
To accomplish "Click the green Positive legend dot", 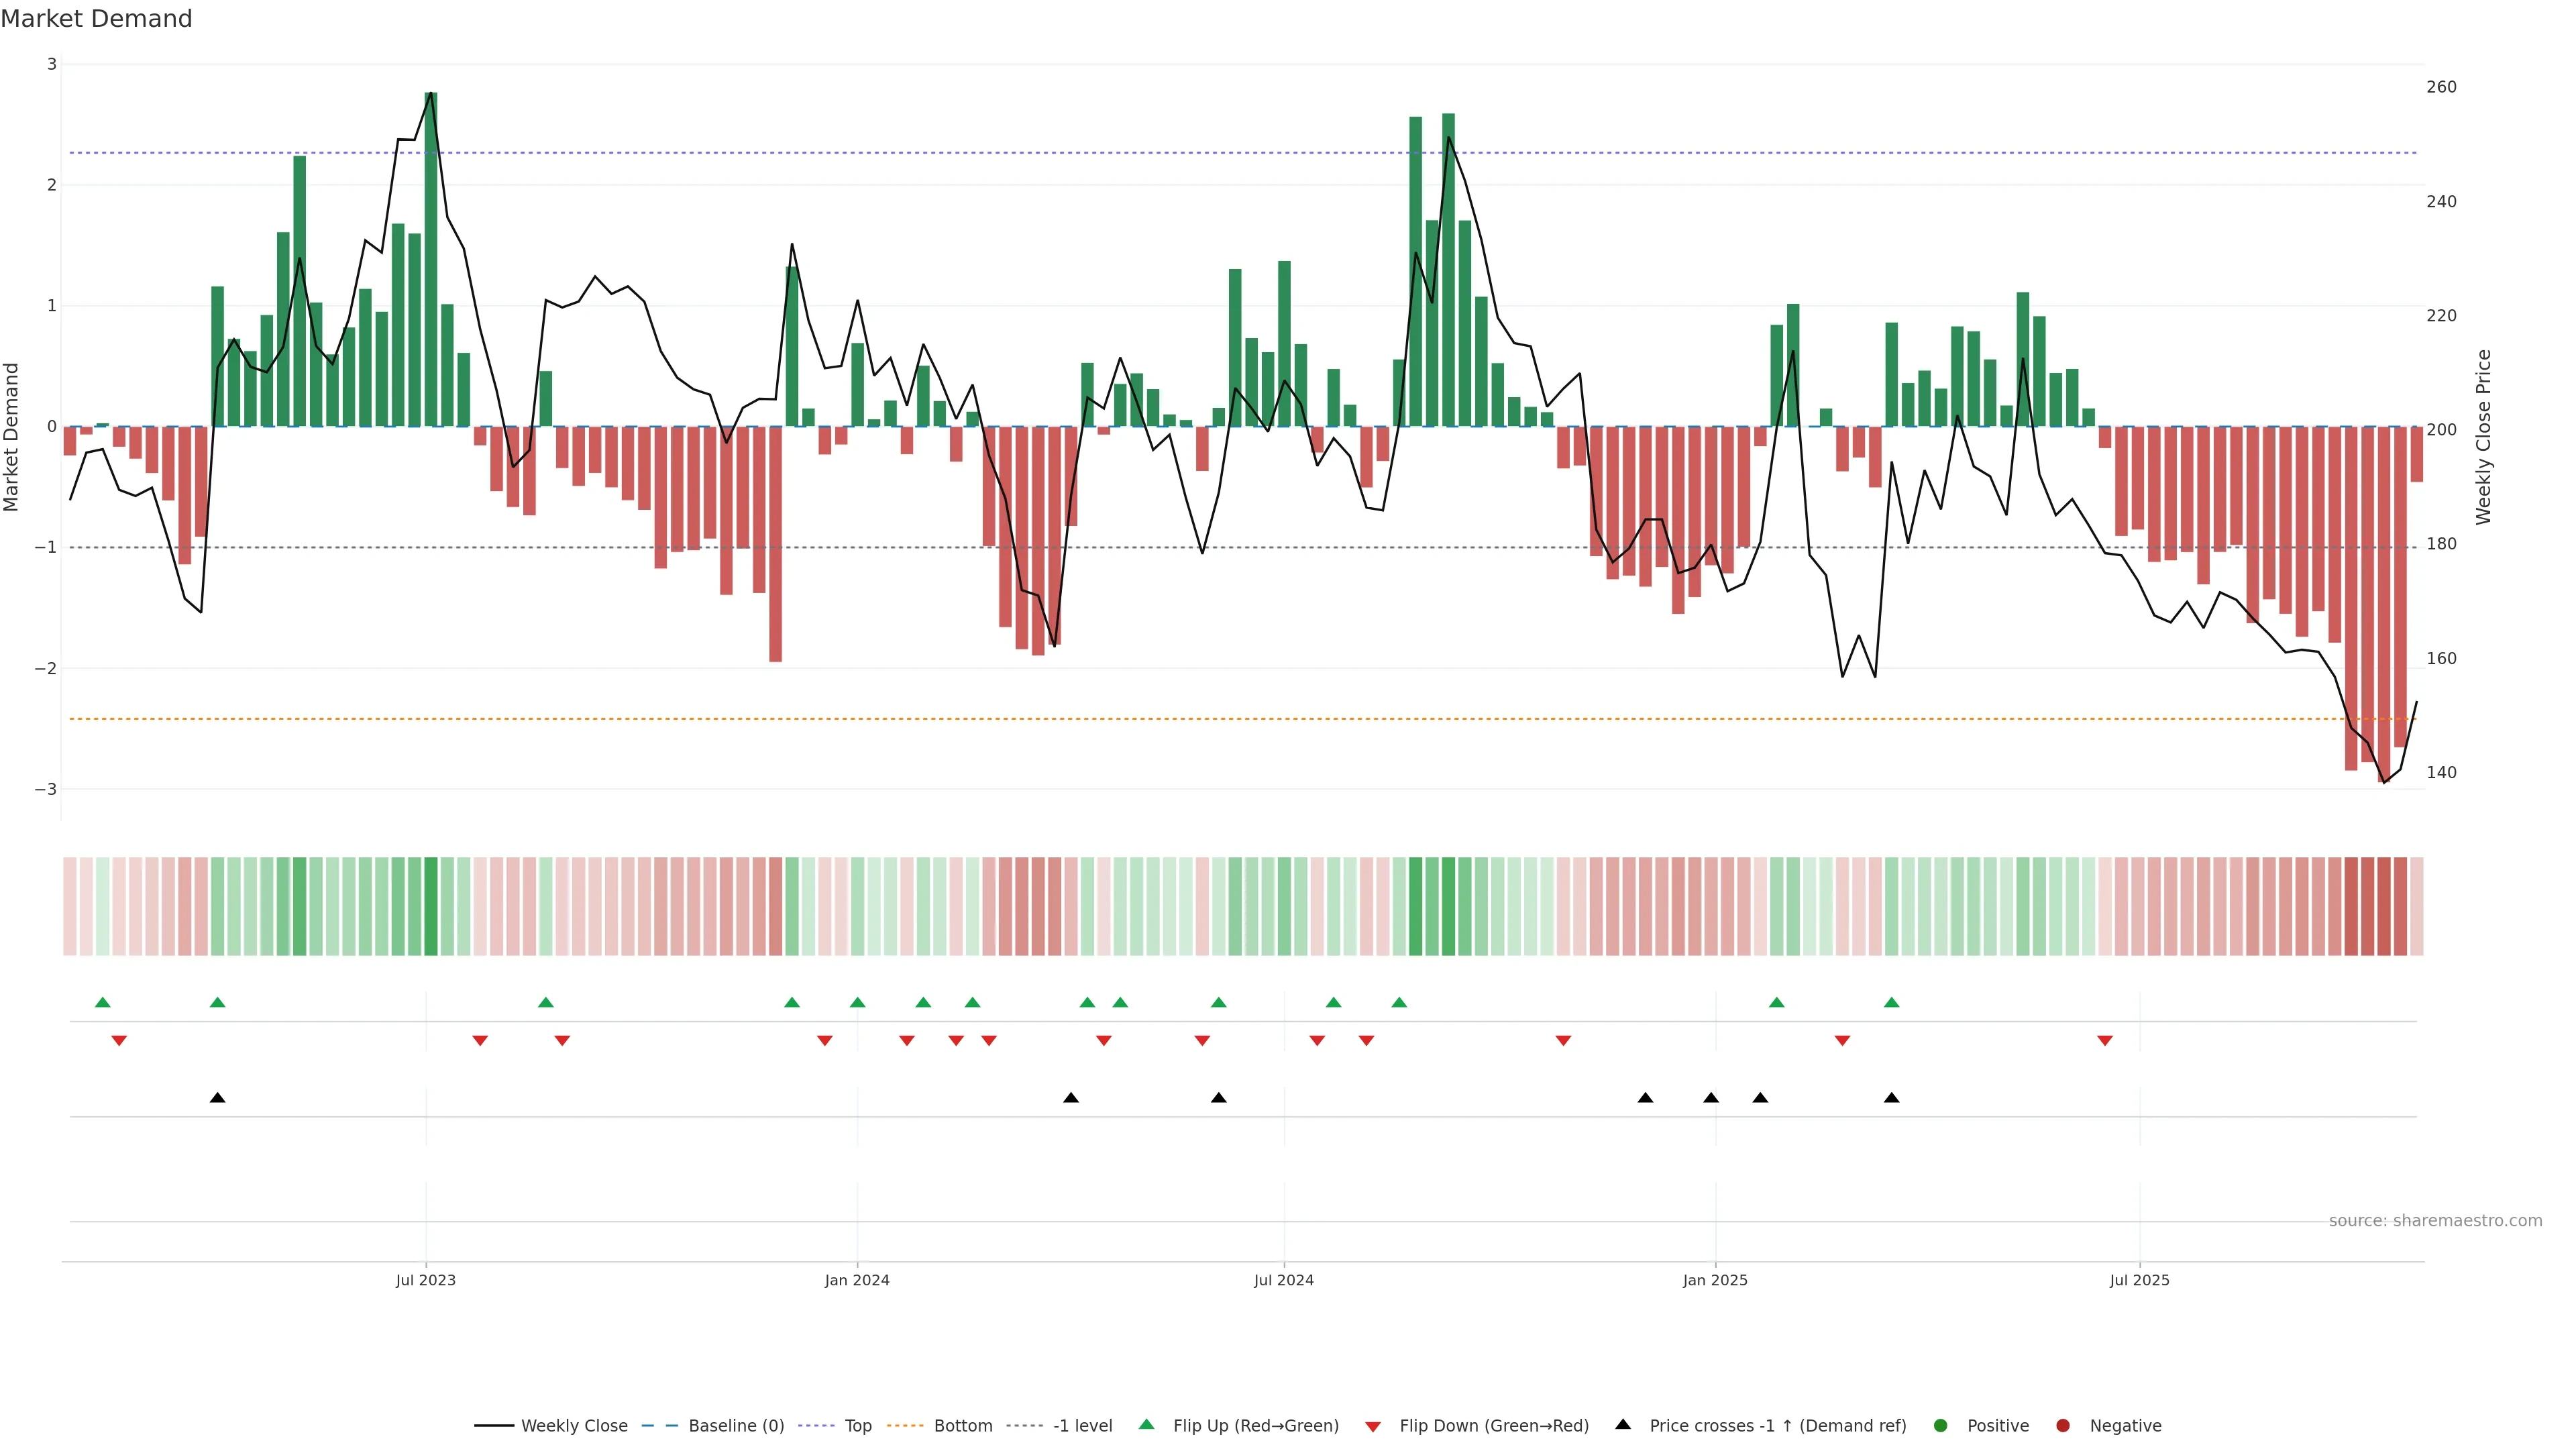I will (1941, 1425).
